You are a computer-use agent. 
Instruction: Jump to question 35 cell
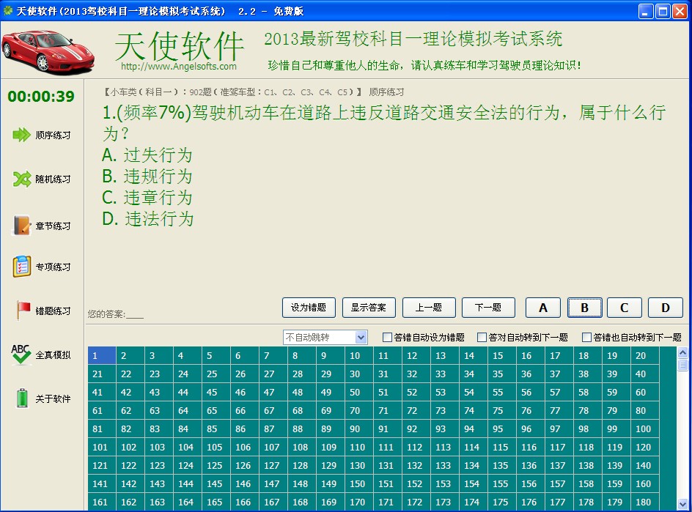[x=502, y=374]
